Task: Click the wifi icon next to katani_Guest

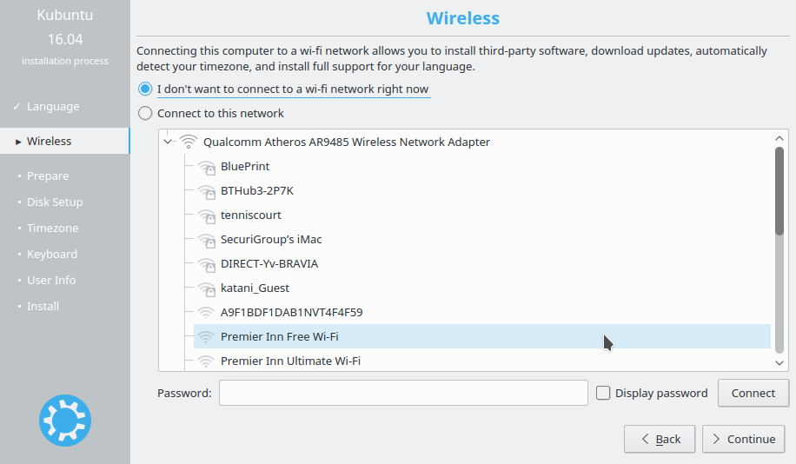Action: coord(207,288)
